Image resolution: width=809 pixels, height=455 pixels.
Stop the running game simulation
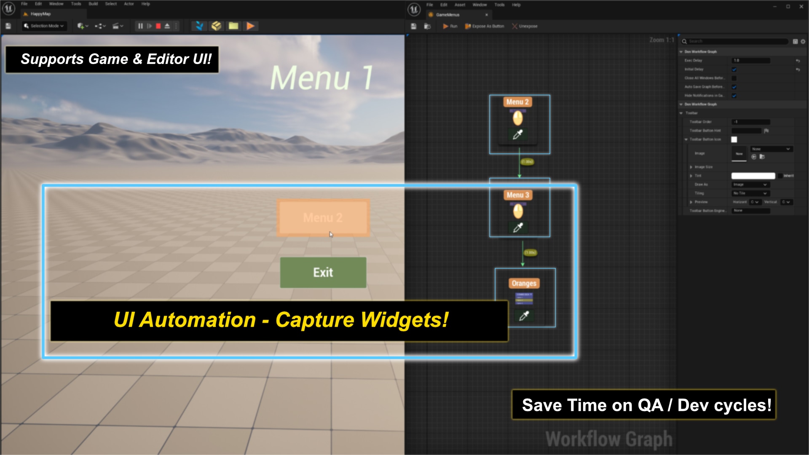pos(158,26)
